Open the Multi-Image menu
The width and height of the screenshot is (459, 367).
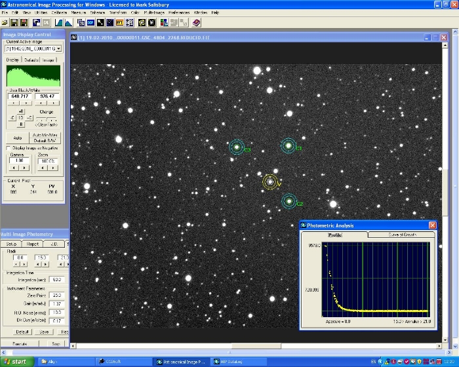tap(153, 12)
